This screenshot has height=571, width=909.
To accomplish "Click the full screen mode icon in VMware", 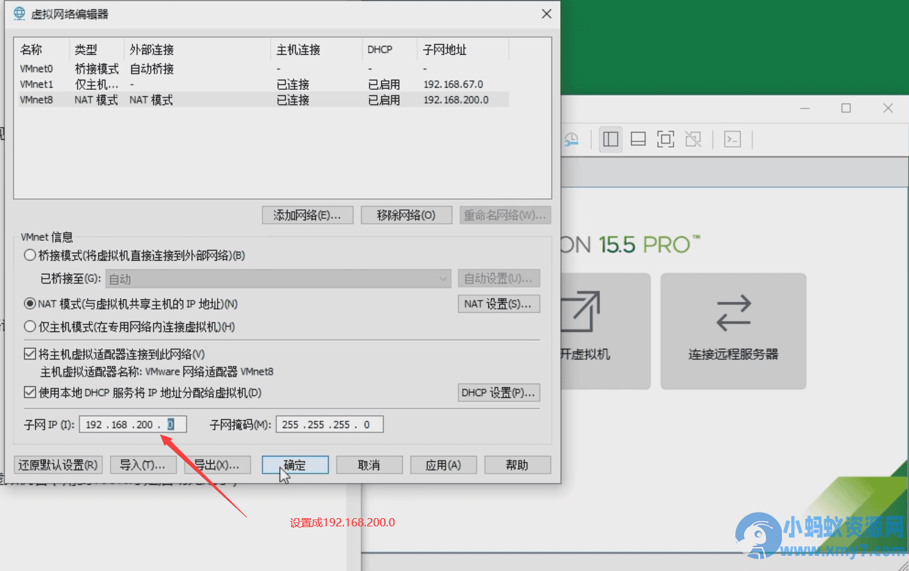I will [x=665, y=139].
